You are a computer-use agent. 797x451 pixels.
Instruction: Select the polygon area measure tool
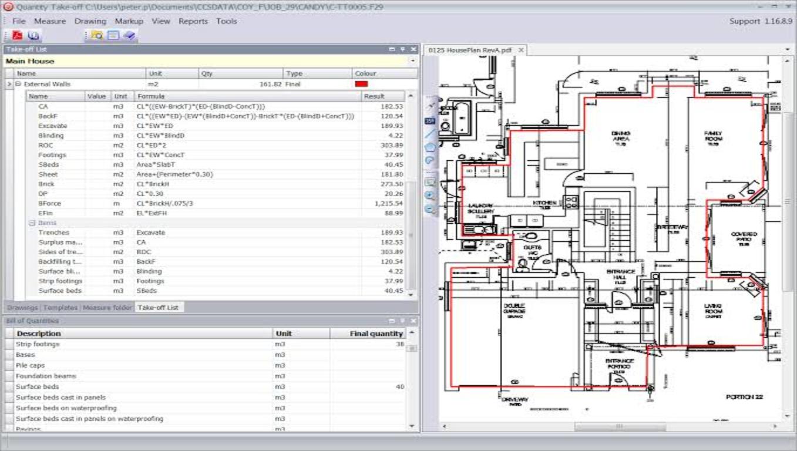pos(431,147)
